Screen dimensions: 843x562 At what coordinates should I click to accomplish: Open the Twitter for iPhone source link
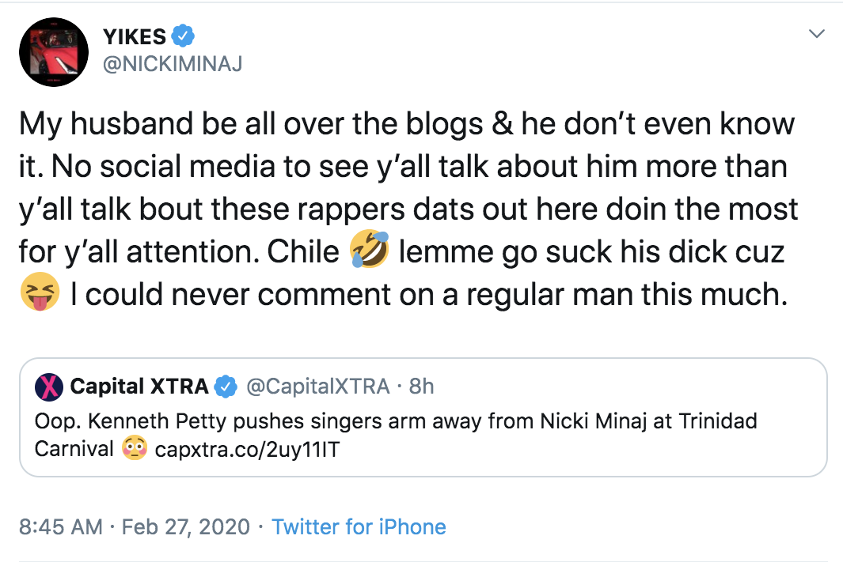point(359,526)
